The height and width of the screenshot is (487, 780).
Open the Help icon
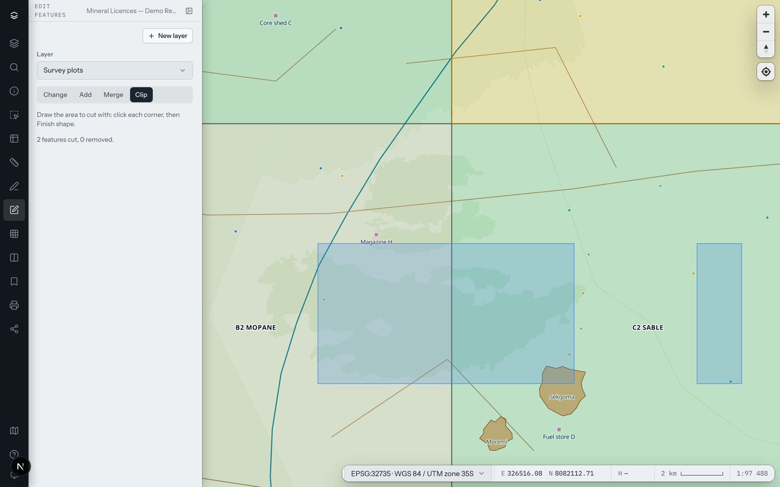click(x=14, y=454)
